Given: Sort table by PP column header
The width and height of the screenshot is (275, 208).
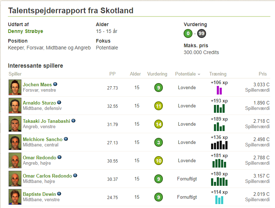Looking at the screenshot, I should [112, 74].
